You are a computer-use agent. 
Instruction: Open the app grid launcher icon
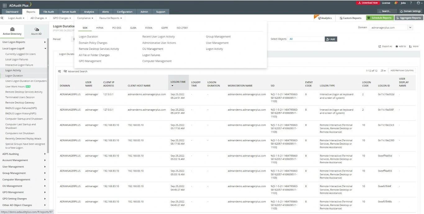point(4,5)
